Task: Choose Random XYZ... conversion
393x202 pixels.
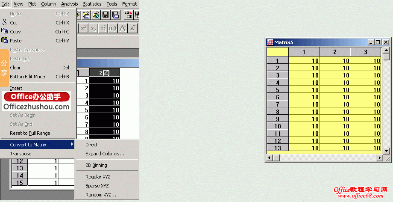Action: (x=107, y=195)
